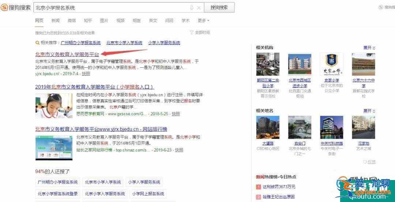Switch to the 图片 tab
The width and height of the screenshot is (395, 202).
tap(104, 20)
